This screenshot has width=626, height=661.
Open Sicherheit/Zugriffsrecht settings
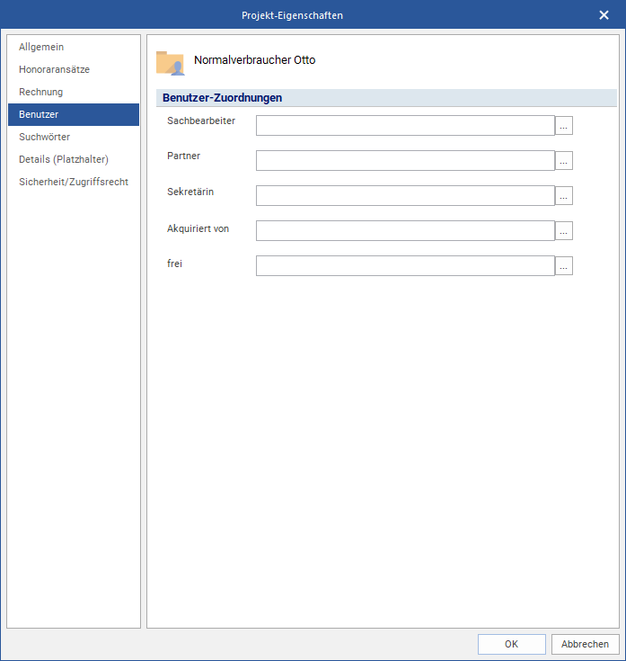coord(74,182)
